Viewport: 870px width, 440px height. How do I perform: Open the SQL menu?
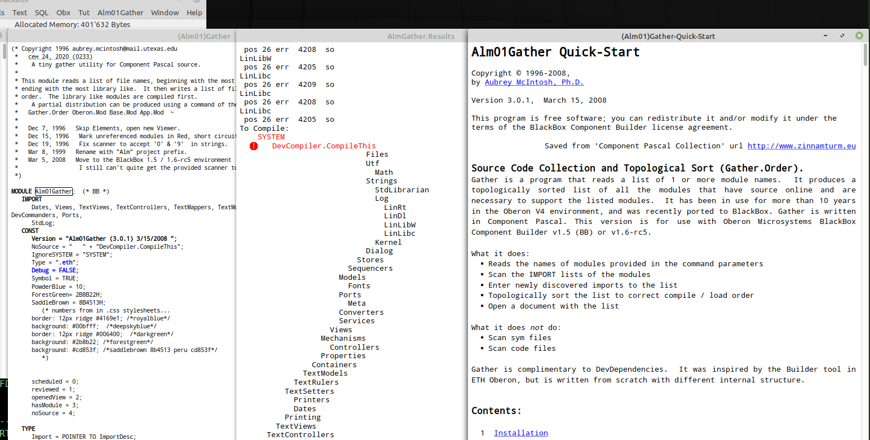(42, 12)
